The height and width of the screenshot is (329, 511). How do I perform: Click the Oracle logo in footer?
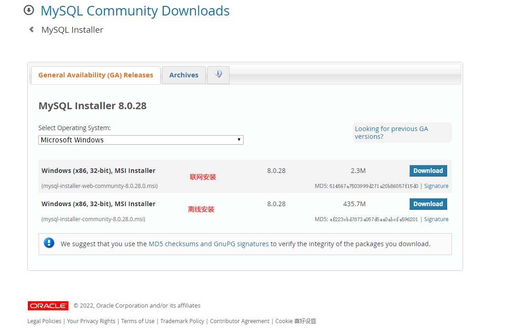click(x=48, y=306)
